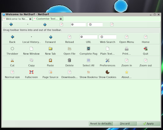163x130 pixels.
Task: Select the Open Menu palette item
Action: [127, 37]
